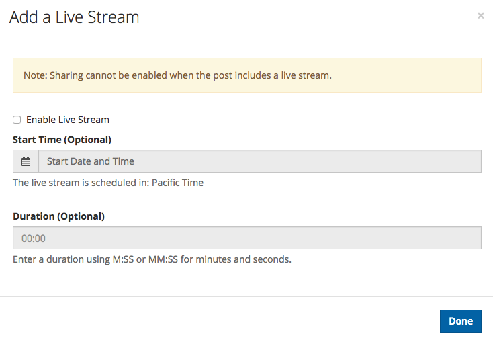Tick the Enable Live Stream checkbox
The width and height of the screenshot is (493, 344).
(x=17, y=120)
